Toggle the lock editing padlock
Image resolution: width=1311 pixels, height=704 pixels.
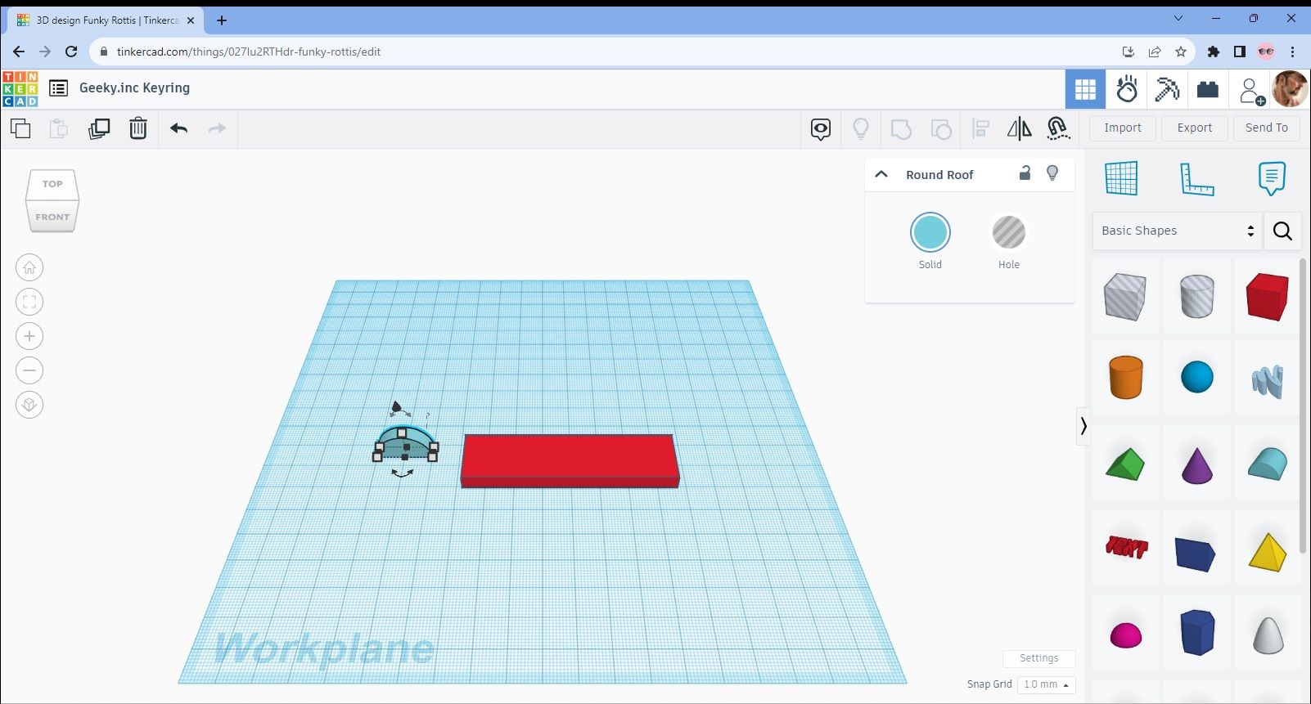pos(1025,173)
